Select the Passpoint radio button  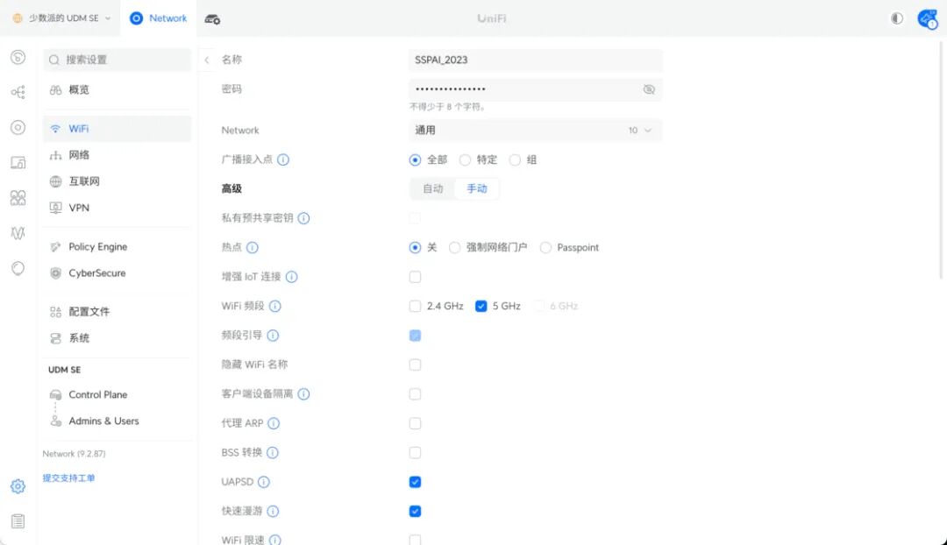click(x=545, y=247)
